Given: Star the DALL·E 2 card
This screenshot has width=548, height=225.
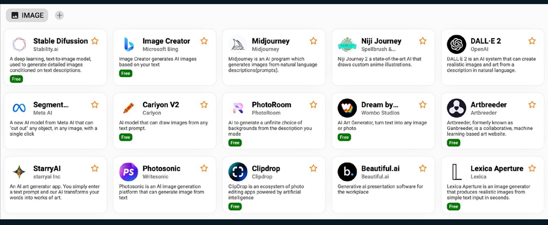Looking at the screenshot, I should [x=532, y=41].
